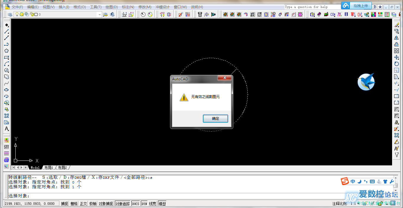Toggle 极轴 polar tracking in status bar
The image size is (403, 208).
[x=93, y=204]
